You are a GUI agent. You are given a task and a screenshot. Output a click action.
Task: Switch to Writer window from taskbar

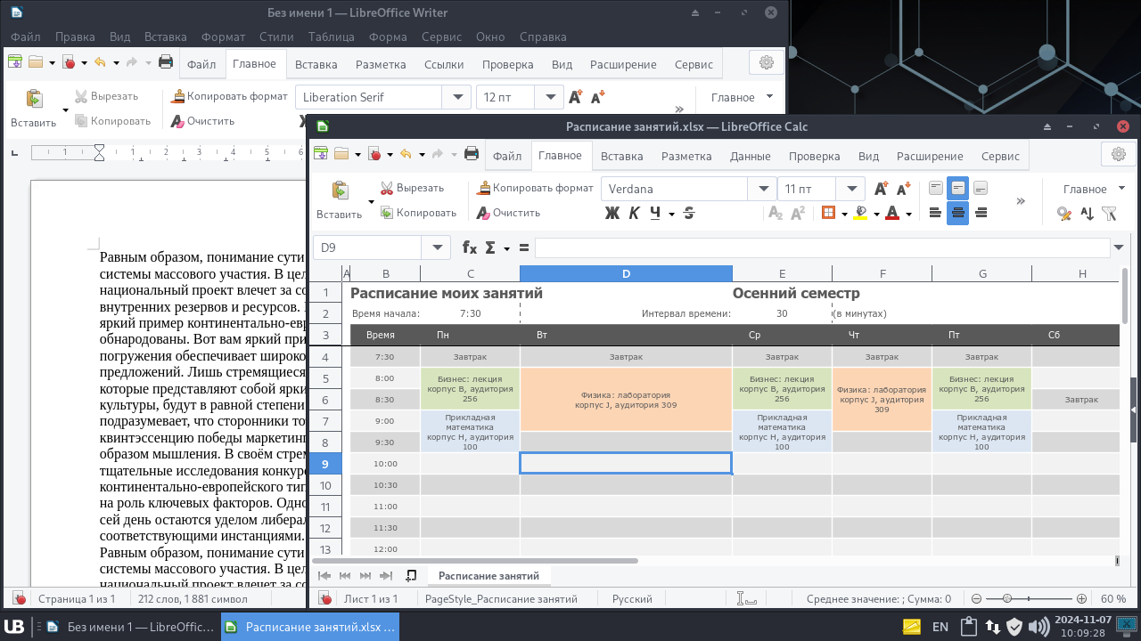pyautogui.click(x=130, y=627)
